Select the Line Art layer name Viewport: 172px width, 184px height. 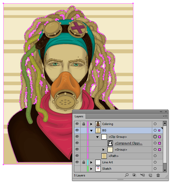click(x=107, y=162)
